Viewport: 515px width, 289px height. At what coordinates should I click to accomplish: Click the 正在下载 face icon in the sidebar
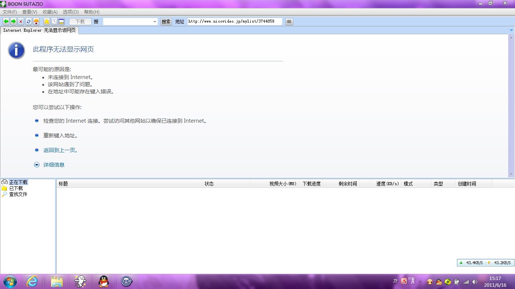[x=5, y=182]
